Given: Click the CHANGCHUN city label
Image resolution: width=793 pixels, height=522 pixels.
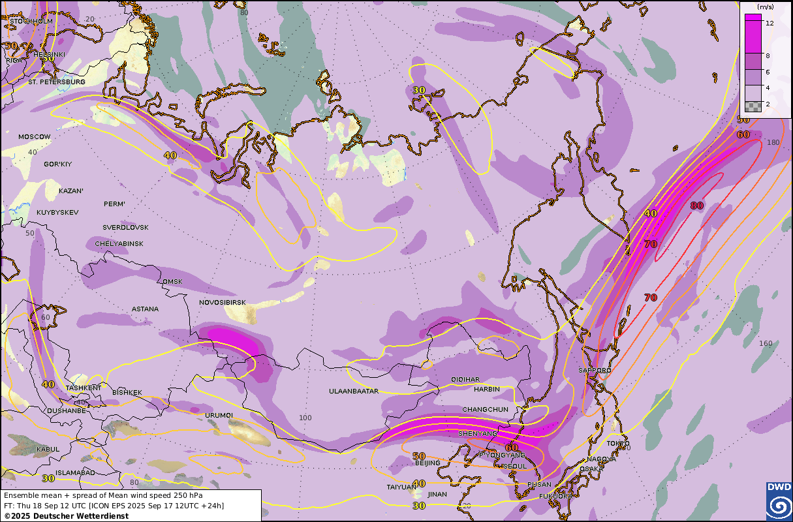Looking at the screenshot, I should pos(485,409).
